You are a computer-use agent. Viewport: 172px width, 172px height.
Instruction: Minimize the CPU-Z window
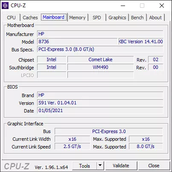(x=123, y=6)
